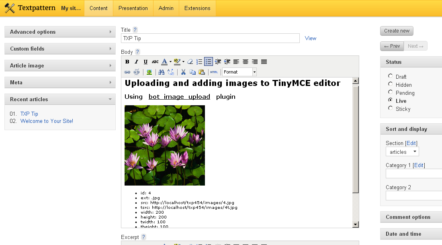Screen dimensions: 442x245
Task: Open the articles section dropdown
Action: pos(402,151)
